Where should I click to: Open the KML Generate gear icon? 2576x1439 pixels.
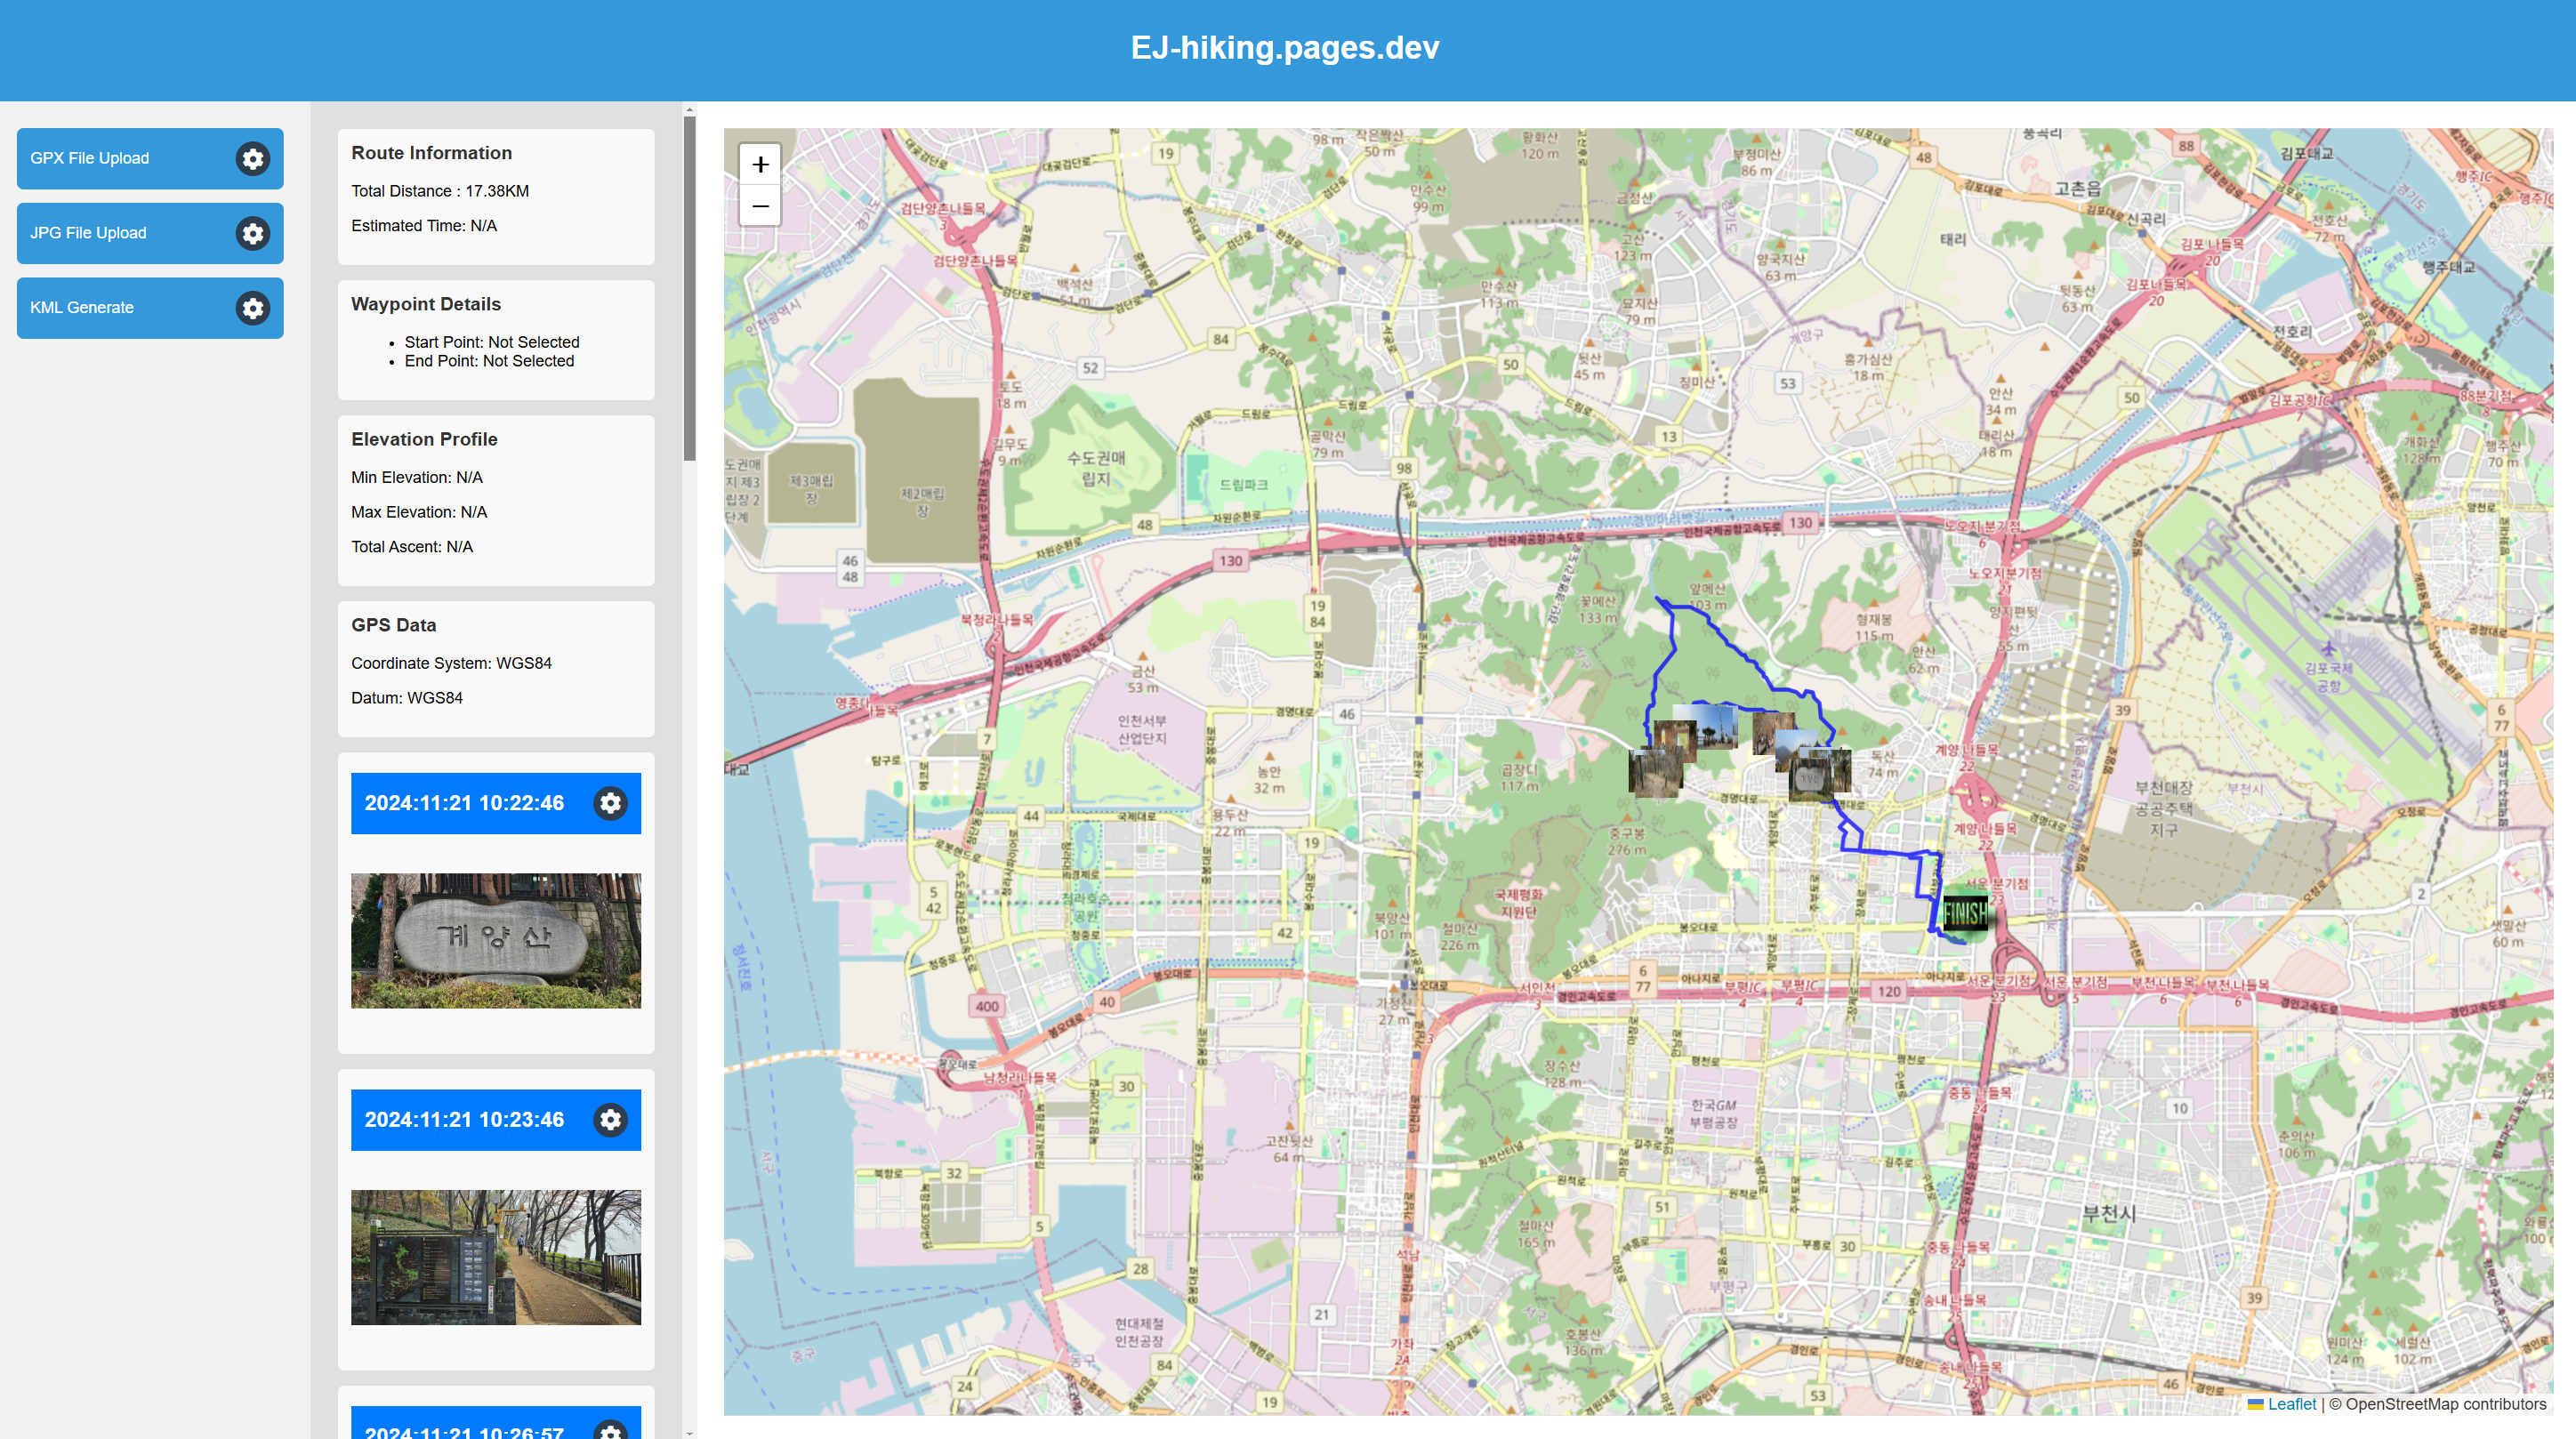tap(253, 308)
